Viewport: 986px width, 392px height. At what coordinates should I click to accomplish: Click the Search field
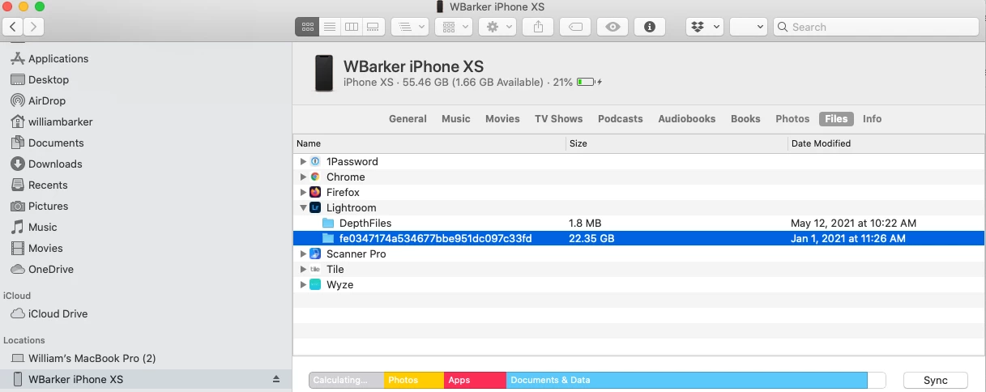[x=874, y=27]
